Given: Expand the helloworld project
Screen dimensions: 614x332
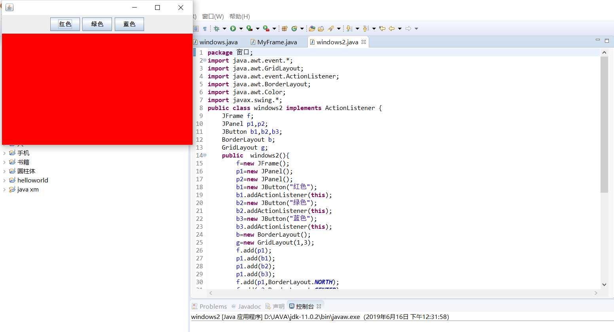Looking at the screenshot, I should [4, 180].
